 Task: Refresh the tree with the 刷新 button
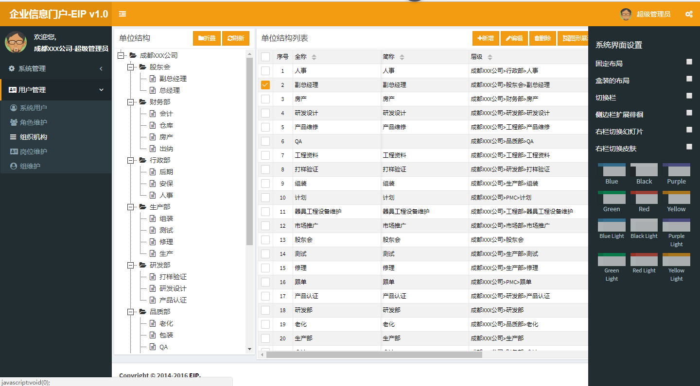(x=236, y=38)
